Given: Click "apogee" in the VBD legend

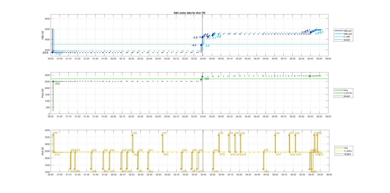Looking at the screenshot, I should (x=347, y=40).
